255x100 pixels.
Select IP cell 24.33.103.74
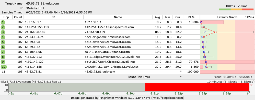[34, 37]
